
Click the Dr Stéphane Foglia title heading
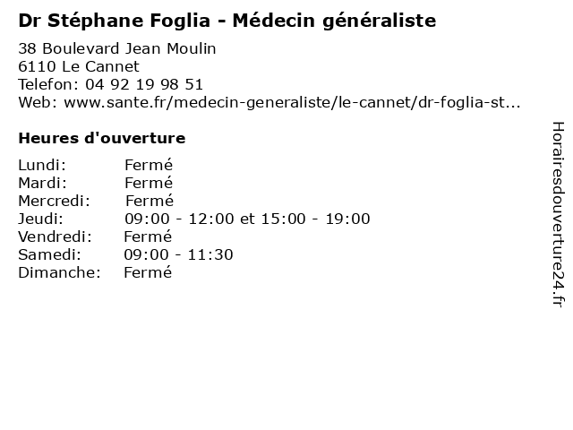(227, 19)
